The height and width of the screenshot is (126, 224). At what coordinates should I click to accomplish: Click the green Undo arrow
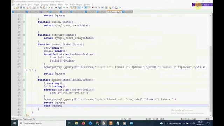49,8
